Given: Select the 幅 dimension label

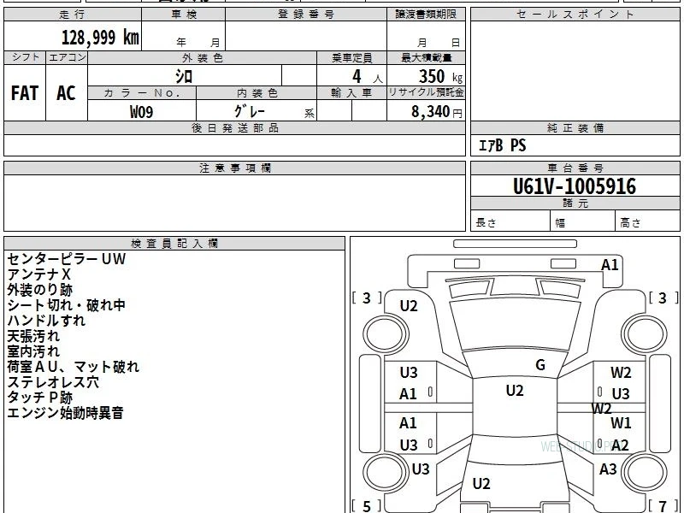Looking at the screenshot, I should (560, 223).
